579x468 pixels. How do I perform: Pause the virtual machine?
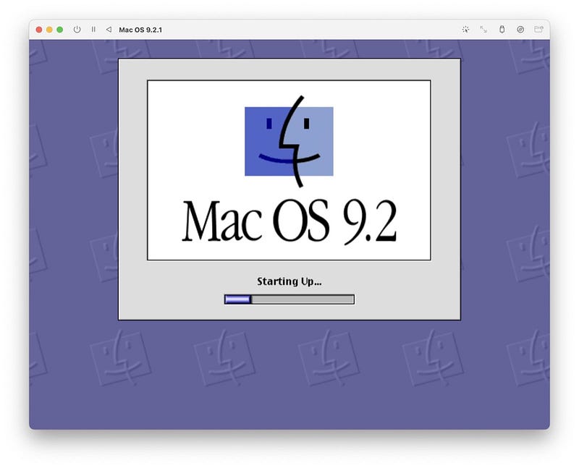(x=93, y=30)
